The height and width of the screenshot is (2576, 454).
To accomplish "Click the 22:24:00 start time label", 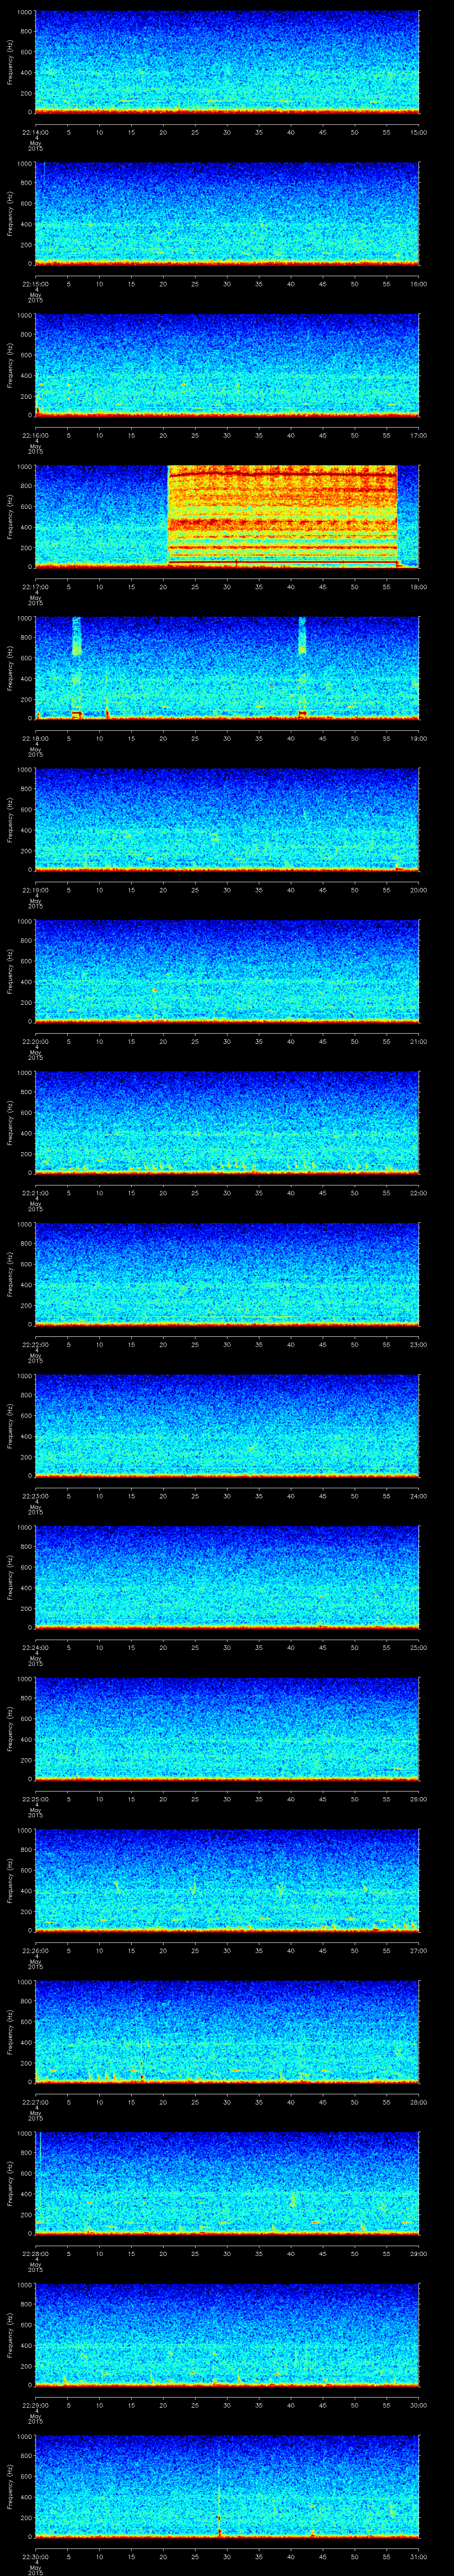I will pyautogui.click(x=35, y=1647).
